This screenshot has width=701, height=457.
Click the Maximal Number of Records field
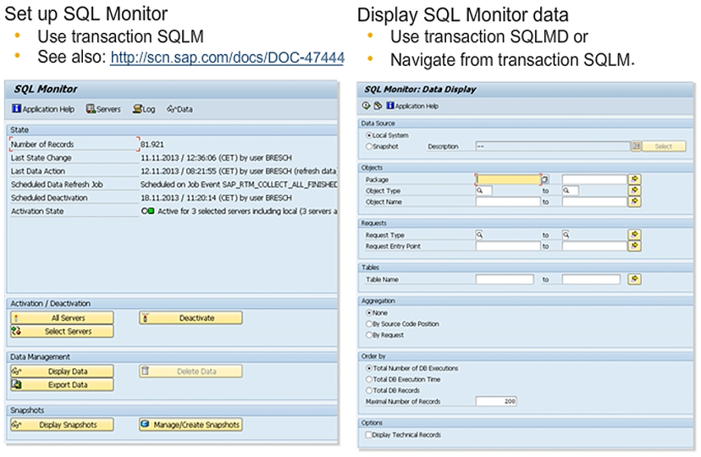pos(496,401)
